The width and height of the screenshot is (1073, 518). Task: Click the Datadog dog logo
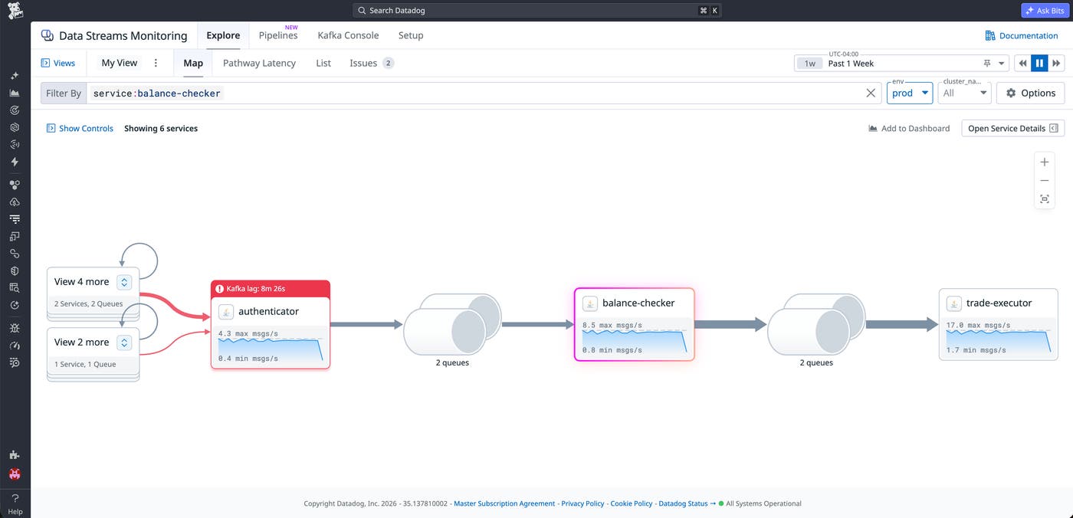click(15, 11)
